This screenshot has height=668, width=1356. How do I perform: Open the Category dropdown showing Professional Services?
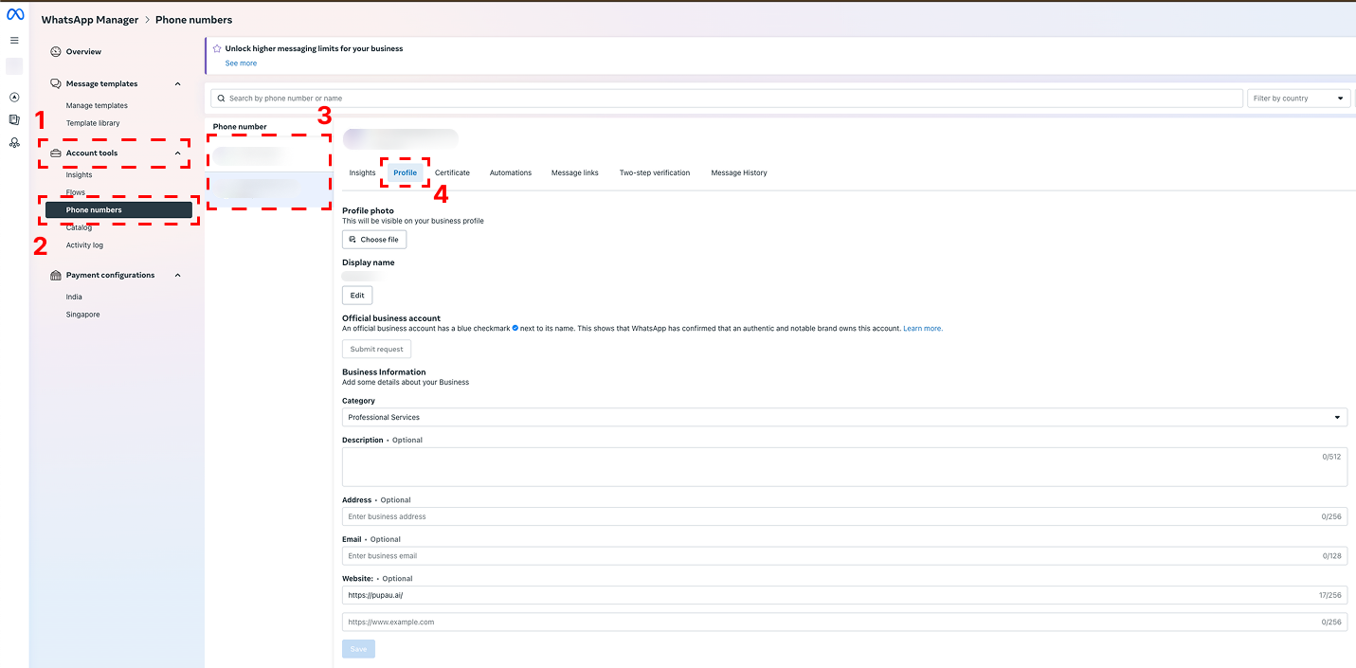(x=844, y=418)
